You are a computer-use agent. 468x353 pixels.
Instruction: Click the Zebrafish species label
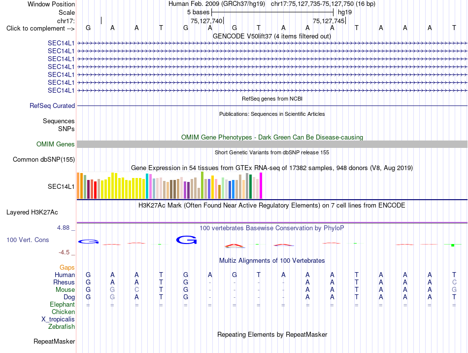tap(62, 327)
